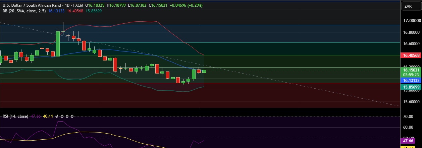Click the close value C16.15021
The image size is (422, 148).
tap(159, 6)
